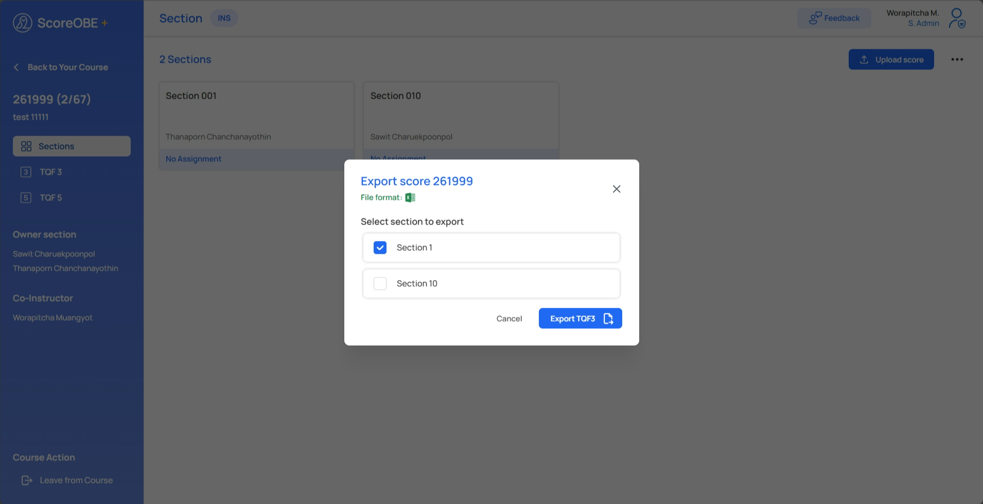Viewport: 983px width, 504px height.
Task: Click the TQF 5 sidebar icon
Action: click(26, 198)
